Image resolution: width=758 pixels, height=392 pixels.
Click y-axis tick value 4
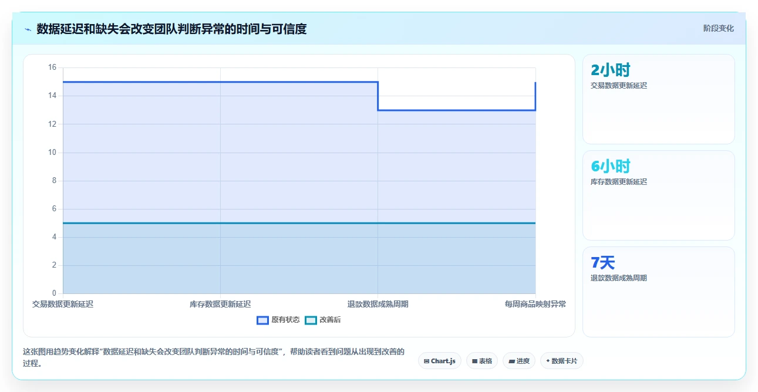point(54,237)
